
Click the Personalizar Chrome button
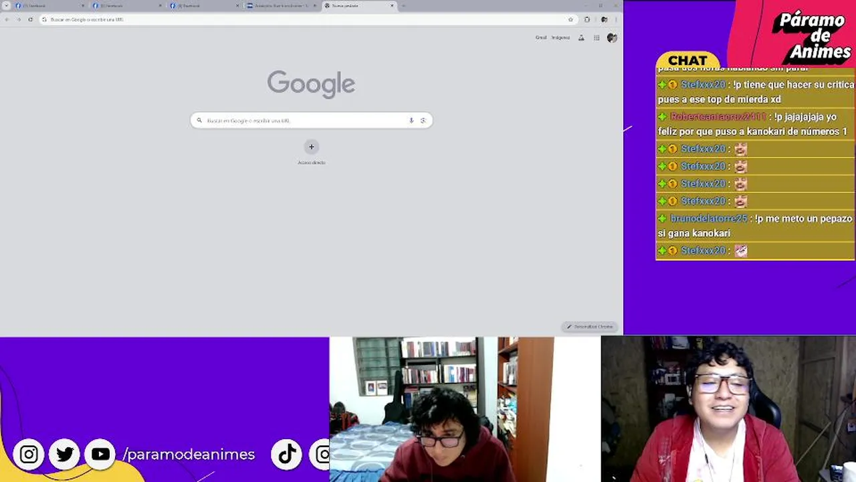click(589, 327)
